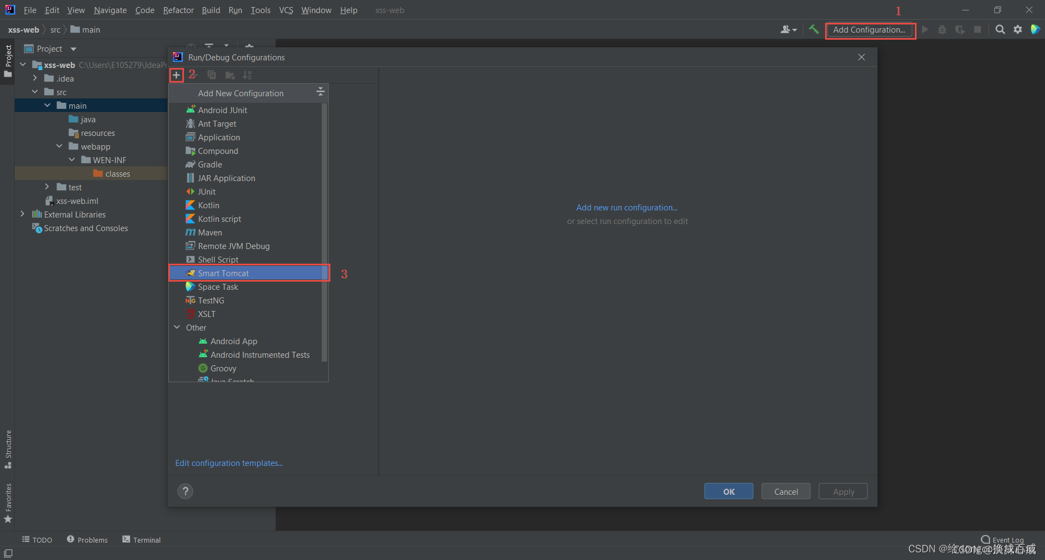Select Groovy configuration type
1045x560 pixels.
tap(248, 368)
